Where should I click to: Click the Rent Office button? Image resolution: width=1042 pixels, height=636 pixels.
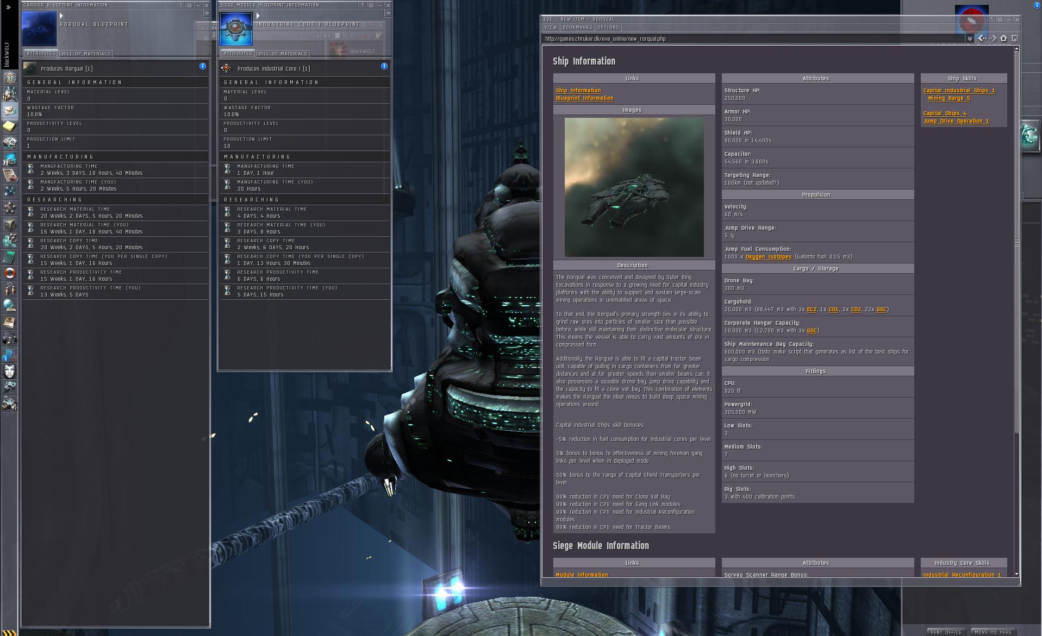pyautogui.click(x=946, y=632)
